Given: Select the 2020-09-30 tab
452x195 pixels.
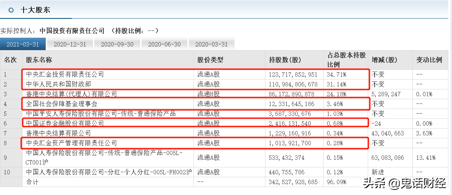Looking at the screenshot, I should (117, 44).
